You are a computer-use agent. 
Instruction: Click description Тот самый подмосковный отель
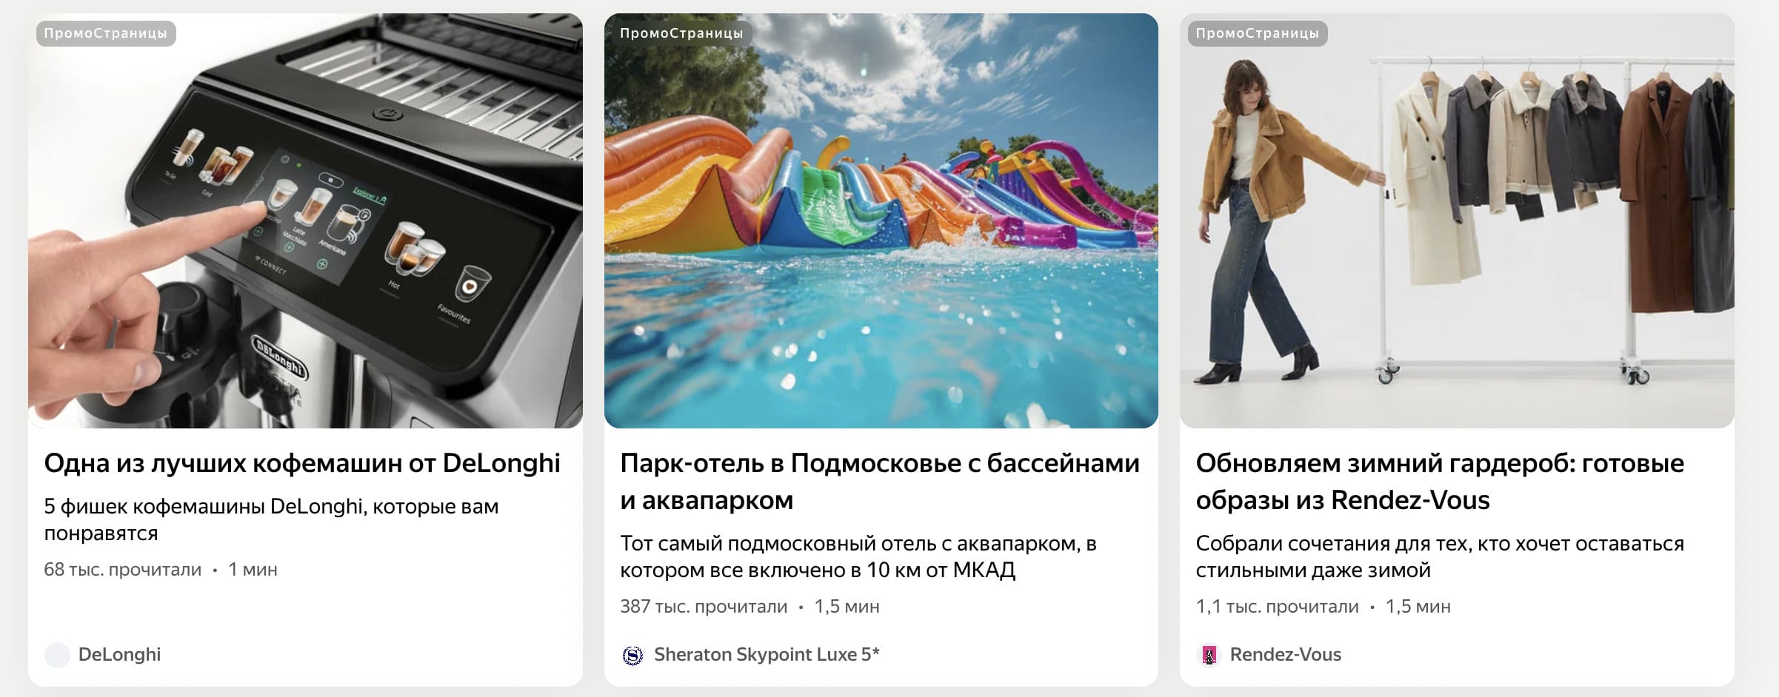click(x=858, y=556)
